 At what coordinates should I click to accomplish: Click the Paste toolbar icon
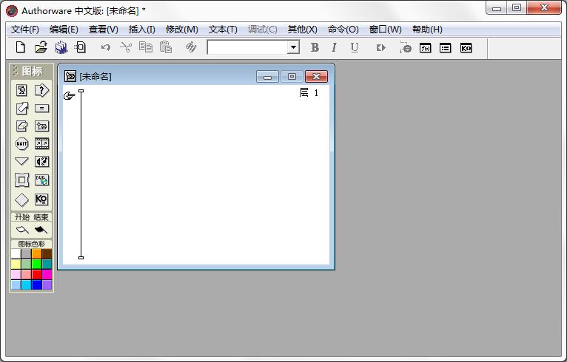point(166,47)
